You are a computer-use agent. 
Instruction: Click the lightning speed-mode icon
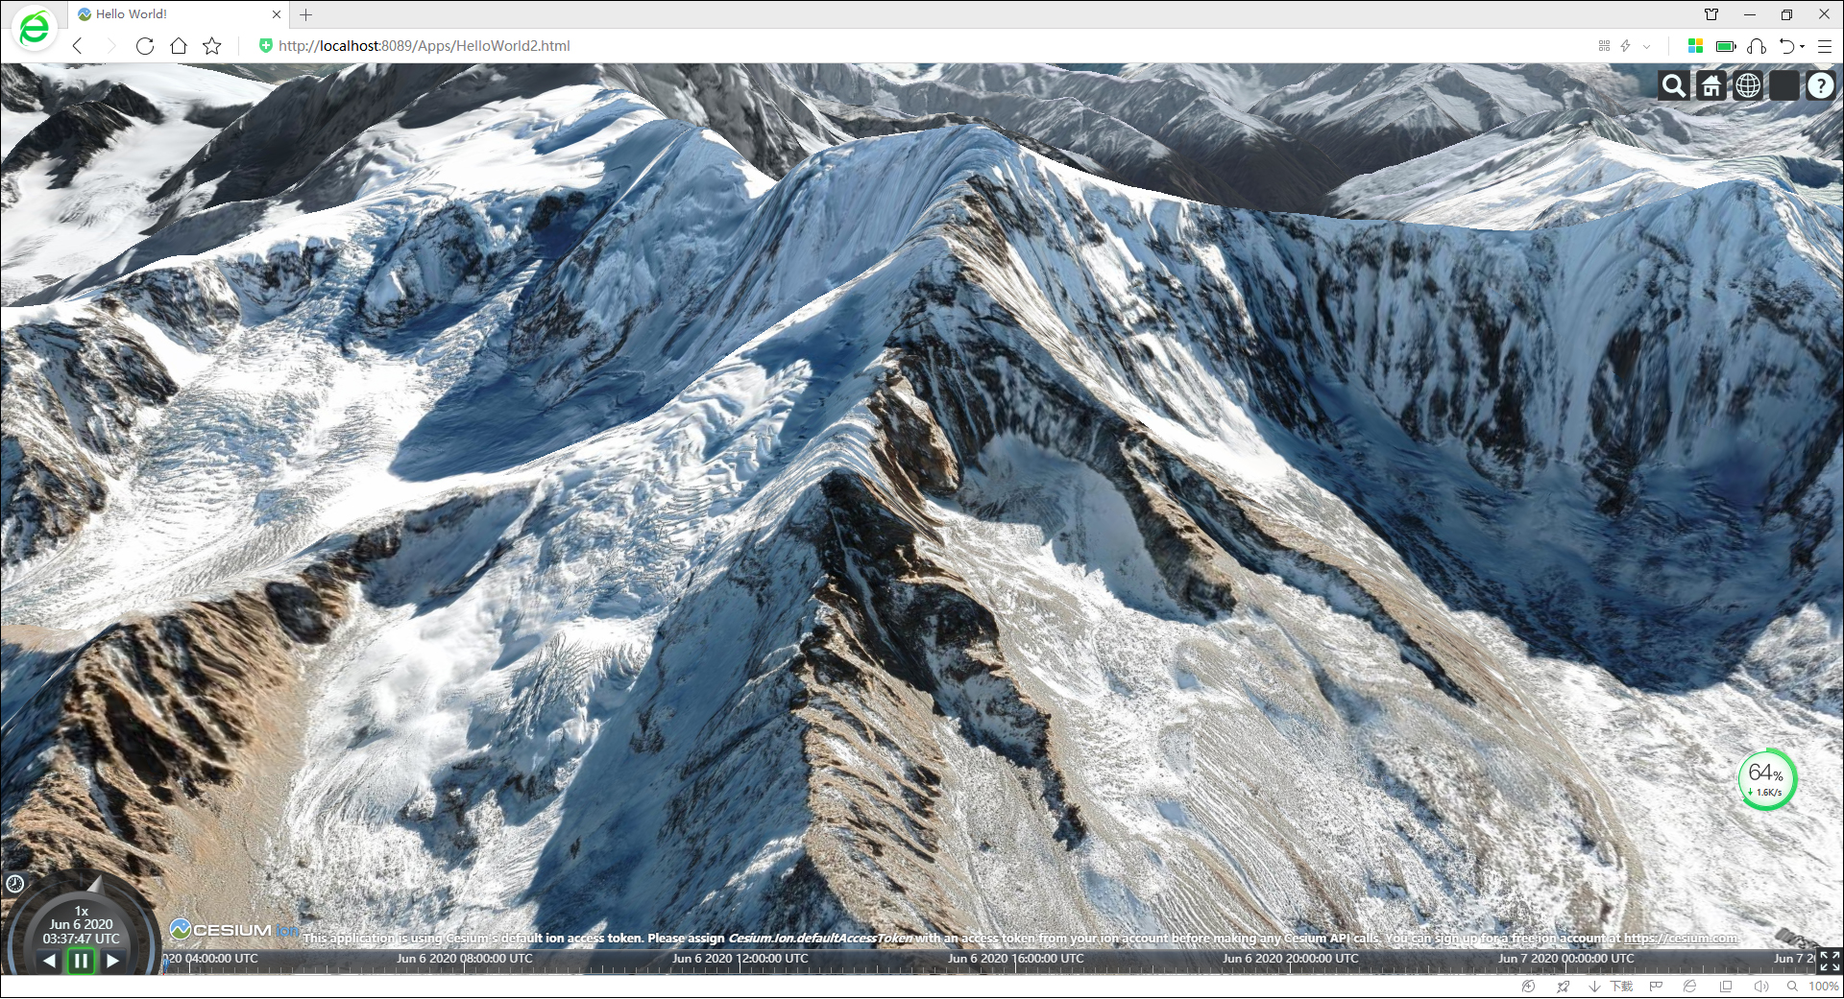tap(1625, 46)
